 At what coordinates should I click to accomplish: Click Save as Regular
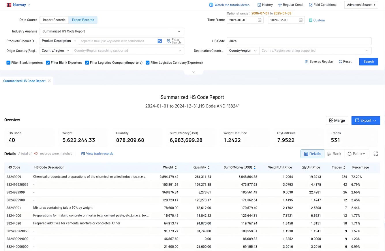point(319,62)
